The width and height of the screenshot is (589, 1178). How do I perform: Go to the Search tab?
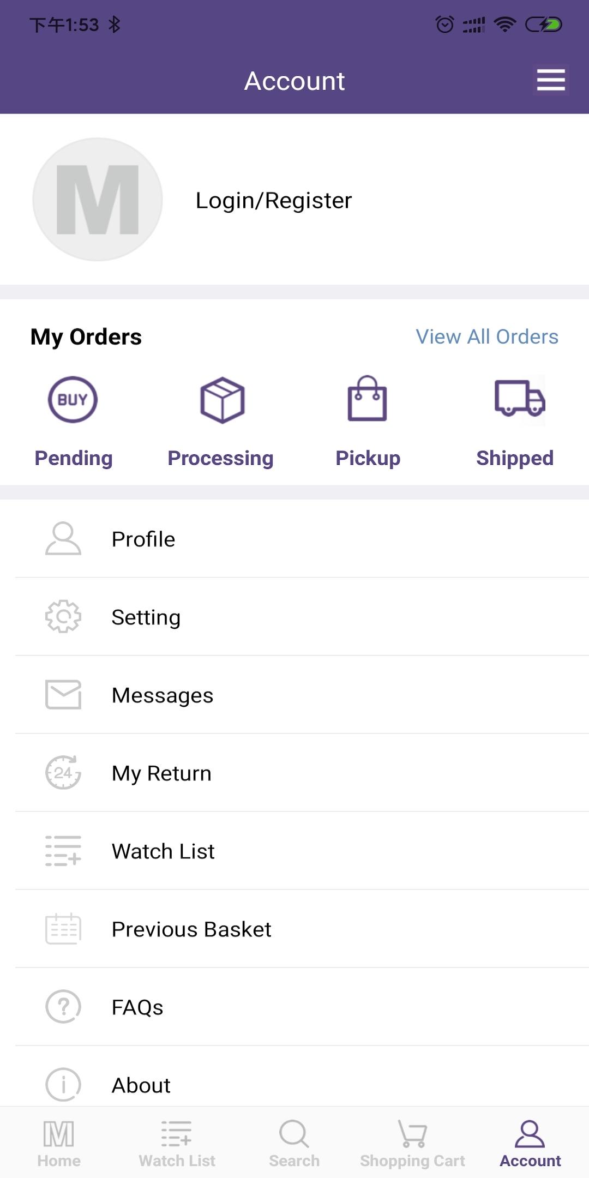click(x=294, y=1144)
